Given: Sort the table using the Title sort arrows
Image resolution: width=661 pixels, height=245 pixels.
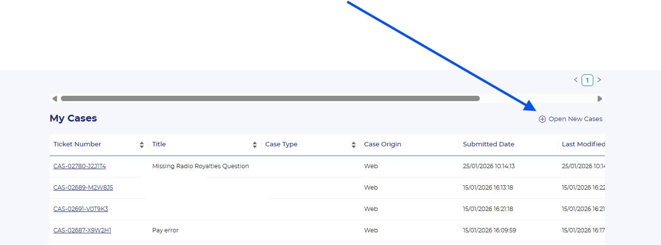Looking at the screenshot, I should (255, 144).
